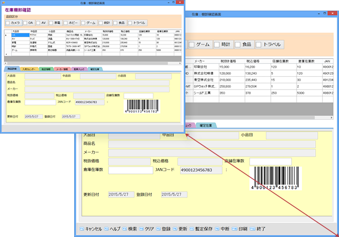The height and width of the screenshot is (237, 339).
Task: Click right arrow of back window's grid scrollbar
Action: tap(332, 118)
